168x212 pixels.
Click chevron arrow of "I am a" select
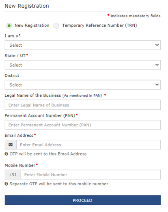[x=157, y=45]
